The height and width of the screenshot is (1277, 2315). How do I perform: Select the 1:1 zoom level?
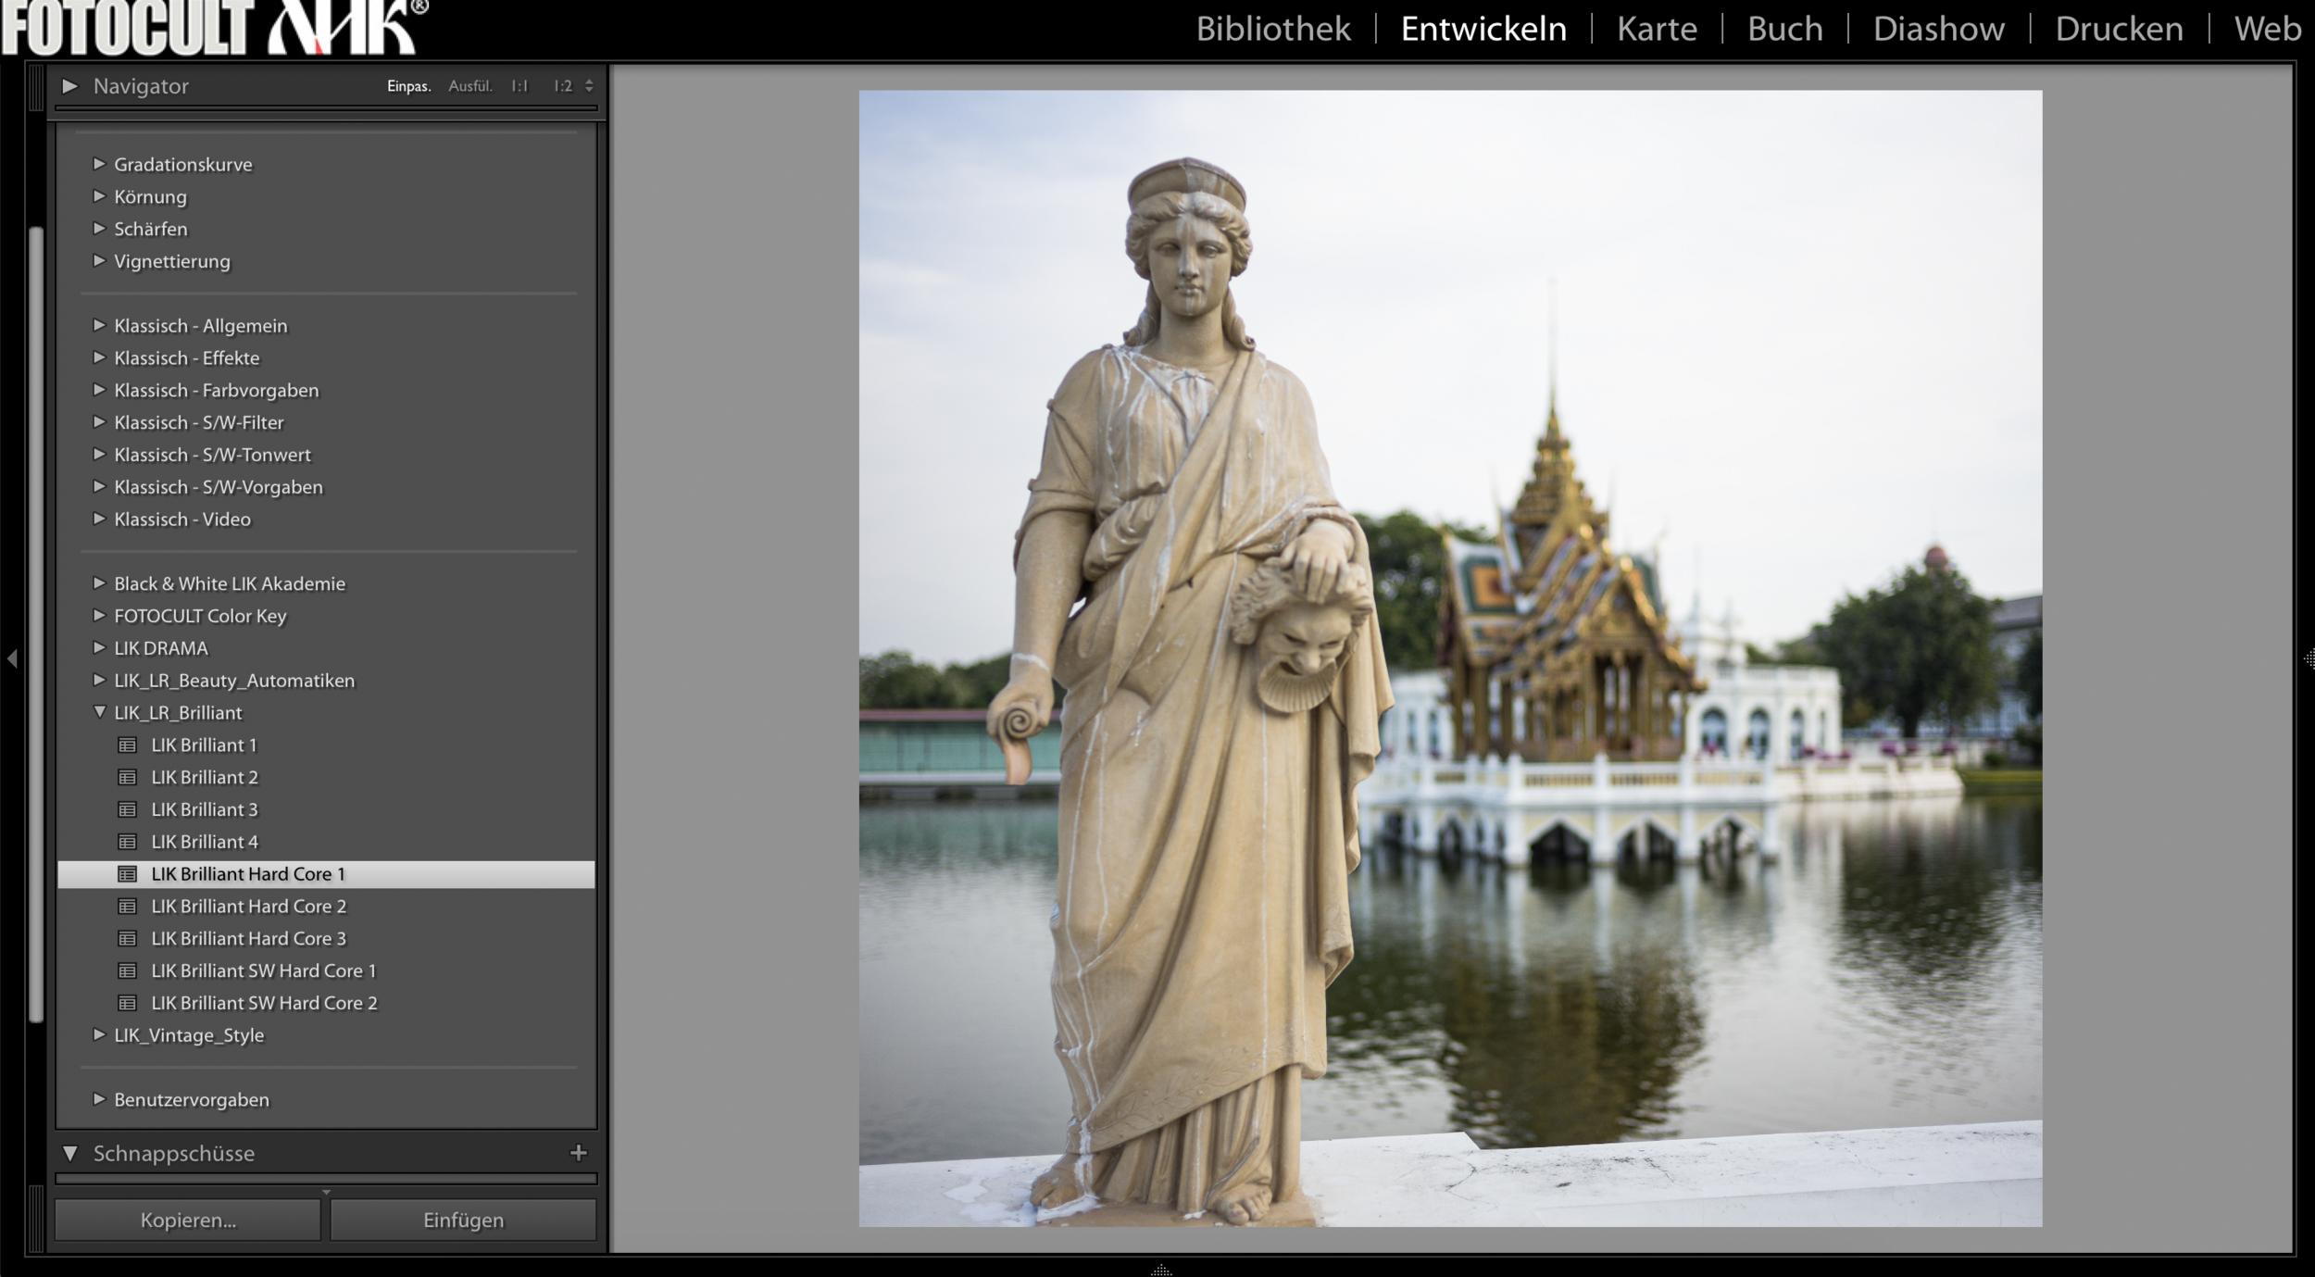click(519, 86)
